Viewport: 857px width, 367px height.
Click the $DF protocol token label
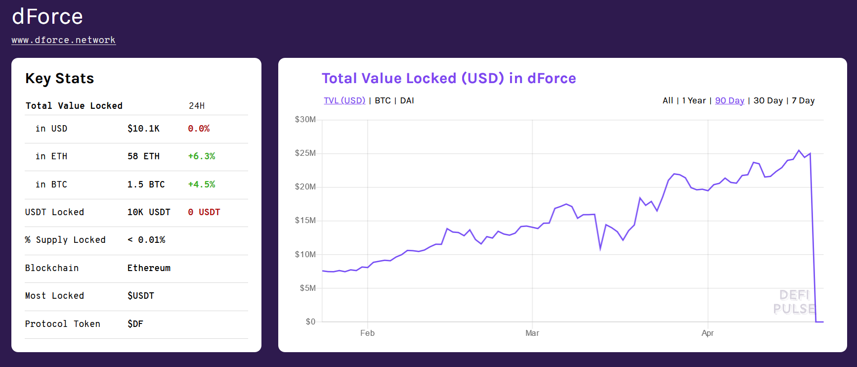135,324
